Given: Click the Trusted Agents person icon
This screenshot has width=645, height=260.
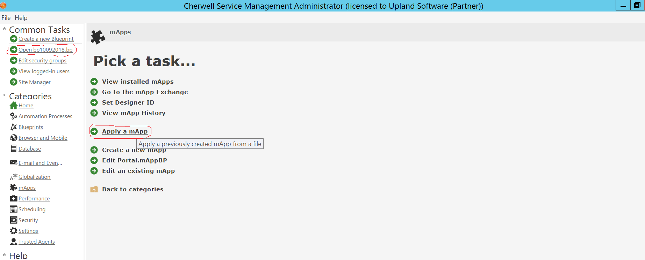Looking at the screenshot, I should (x=14, y=242).
